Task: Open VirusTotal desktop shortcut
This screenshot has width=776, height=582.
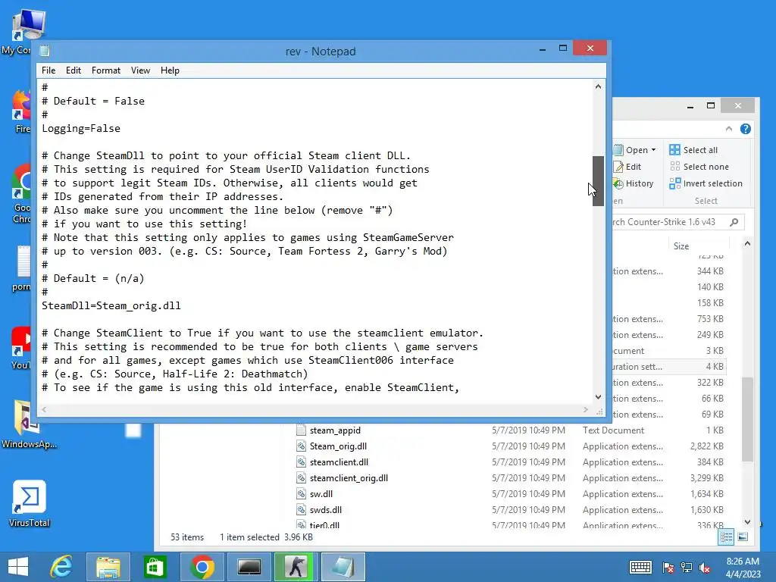Action: click(x=30, y=504)
